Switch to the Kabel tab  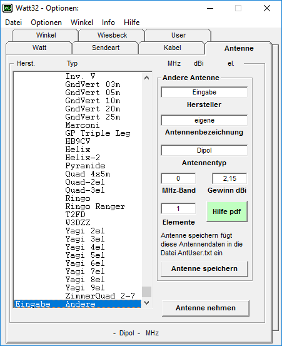[x=172, y=48]
